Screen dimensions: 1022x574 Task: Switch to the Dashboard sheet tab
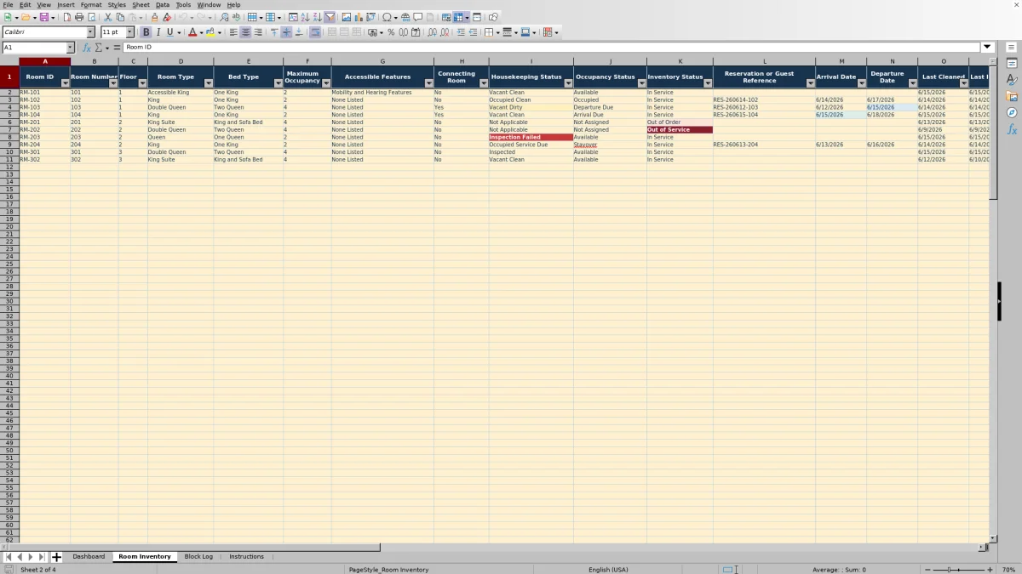89,557
